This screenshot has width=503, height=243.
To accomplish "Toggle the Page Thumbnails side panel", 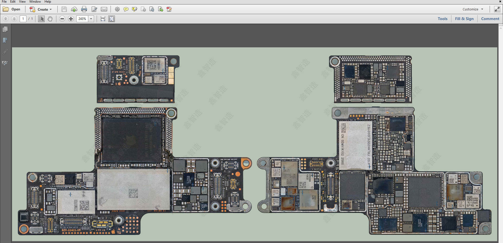I will pos(5,29).
